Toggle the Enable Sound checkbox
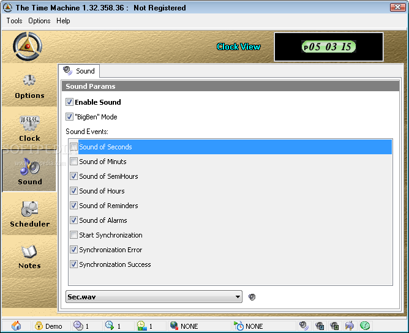 click(69, 102)
